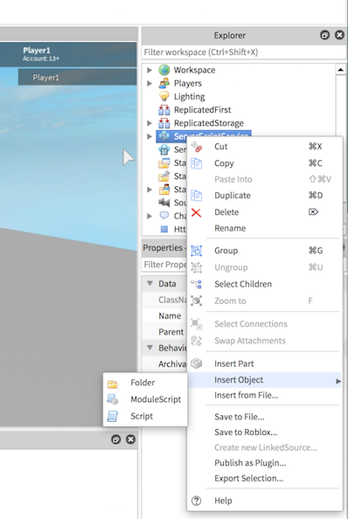Click the SoundService speaker icon

click(x=164, y=202)
